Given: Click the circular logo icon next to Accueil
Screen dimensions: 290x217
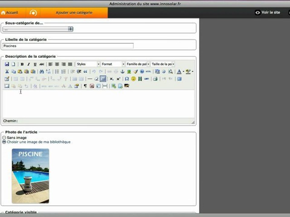Looking at the screenshot, I should point(33,13).
